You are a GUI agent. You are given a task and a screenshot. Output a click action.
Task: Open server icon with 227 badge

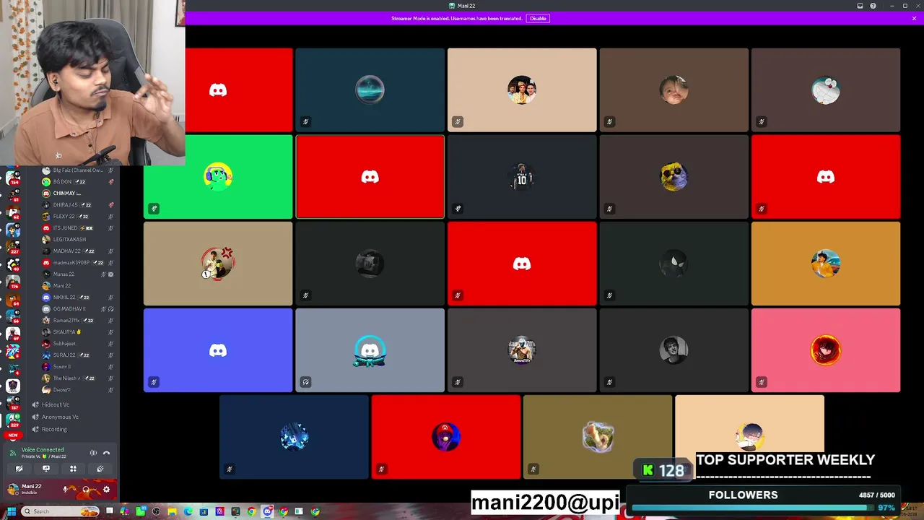[x=12, y=247]
